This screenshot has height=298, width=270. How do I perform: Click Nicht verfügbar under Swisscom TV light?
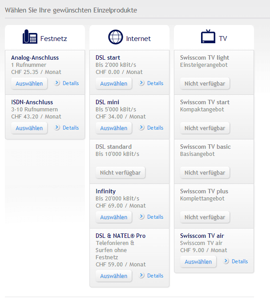pyautogui.click(x=205, y=83)
